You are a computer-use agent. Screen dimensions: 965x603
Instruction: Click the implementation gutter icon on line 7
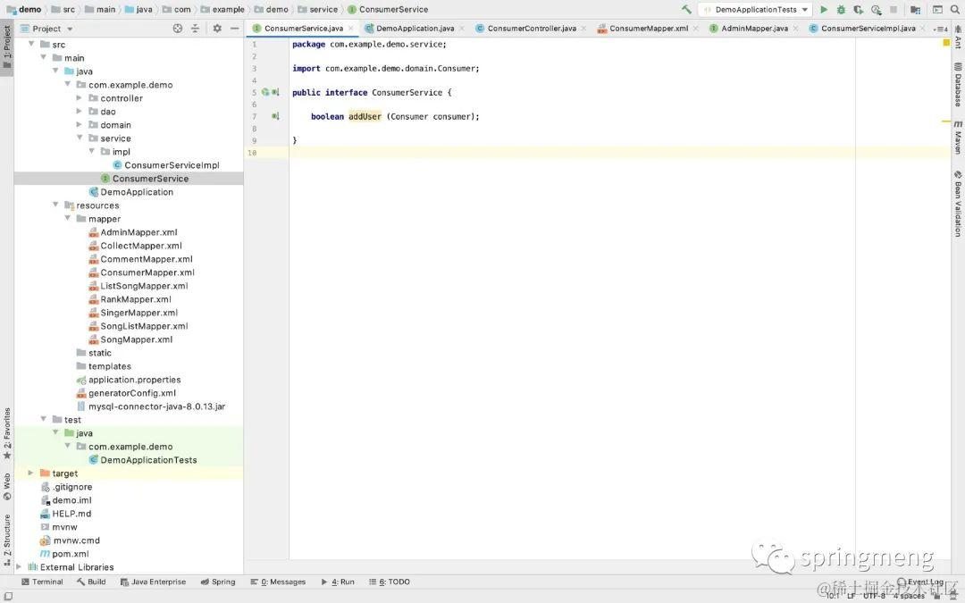[275, 115]
